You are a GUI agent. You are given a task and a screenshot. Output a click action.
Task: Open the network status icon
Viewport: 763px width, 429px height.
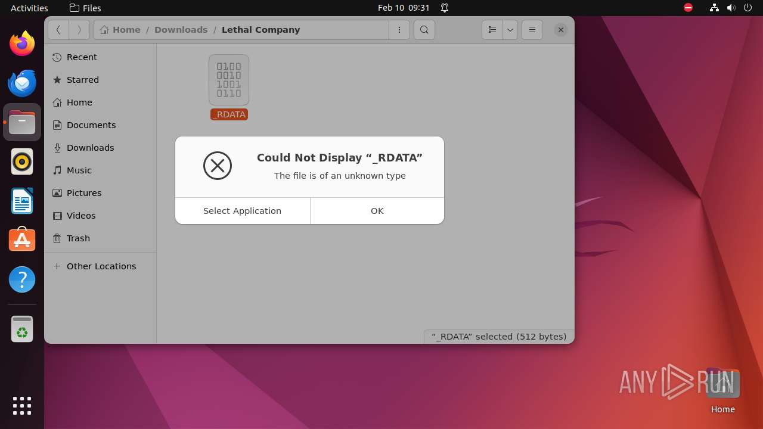click(715, 8)
